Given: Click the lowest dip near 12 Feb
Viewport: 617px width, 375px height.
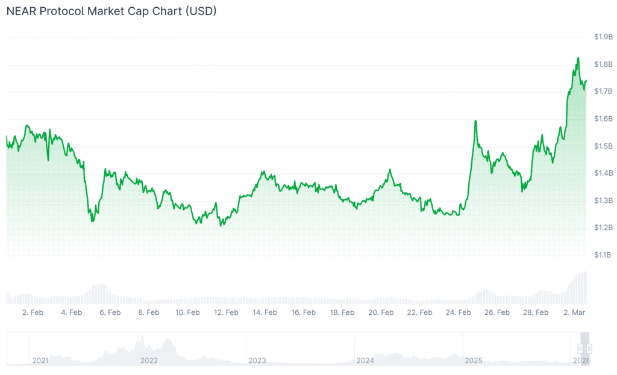Looking at the screenshot, I should tap(221, 226).
